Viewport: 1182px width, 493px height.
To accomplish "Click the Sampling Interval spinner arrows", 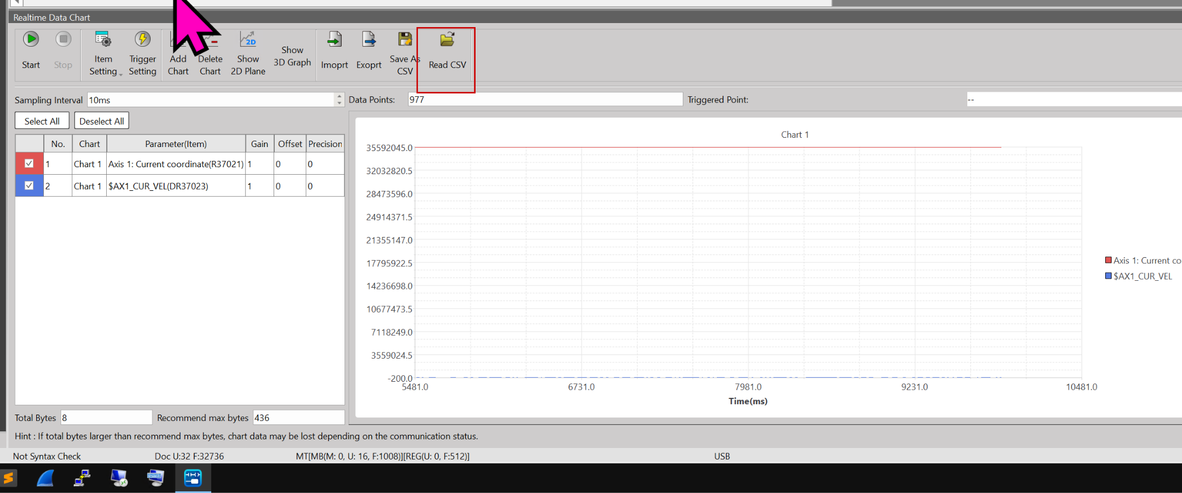I will [x=339, y=100].
